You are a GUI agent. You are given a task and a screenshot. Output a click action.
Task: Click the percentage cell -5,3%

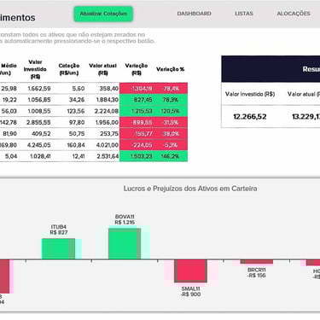pos(171,145)
